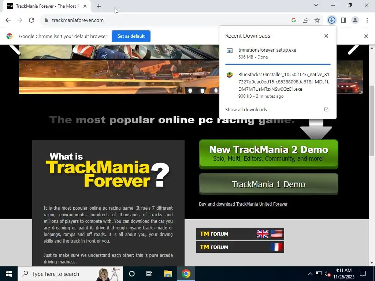375x281 pixels.
Task: Share this page icon
Action: point(305,20)
